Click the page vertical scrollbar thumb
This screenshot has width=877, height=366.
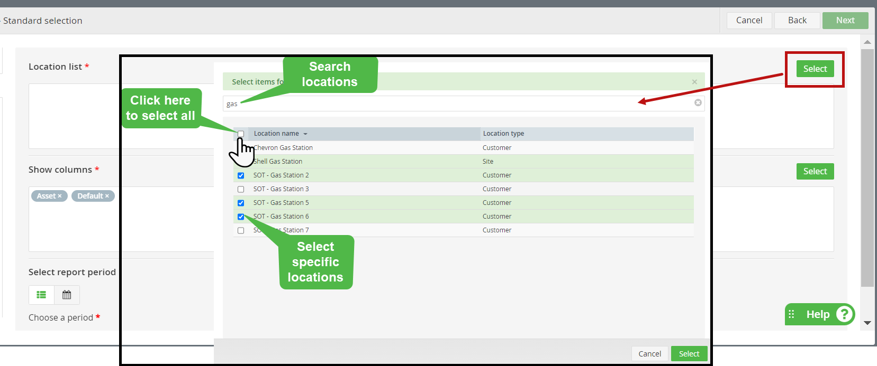click(867, 168)
